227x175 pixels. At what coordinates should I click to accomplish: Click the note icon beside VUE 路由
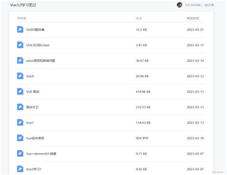pos(20,92)
